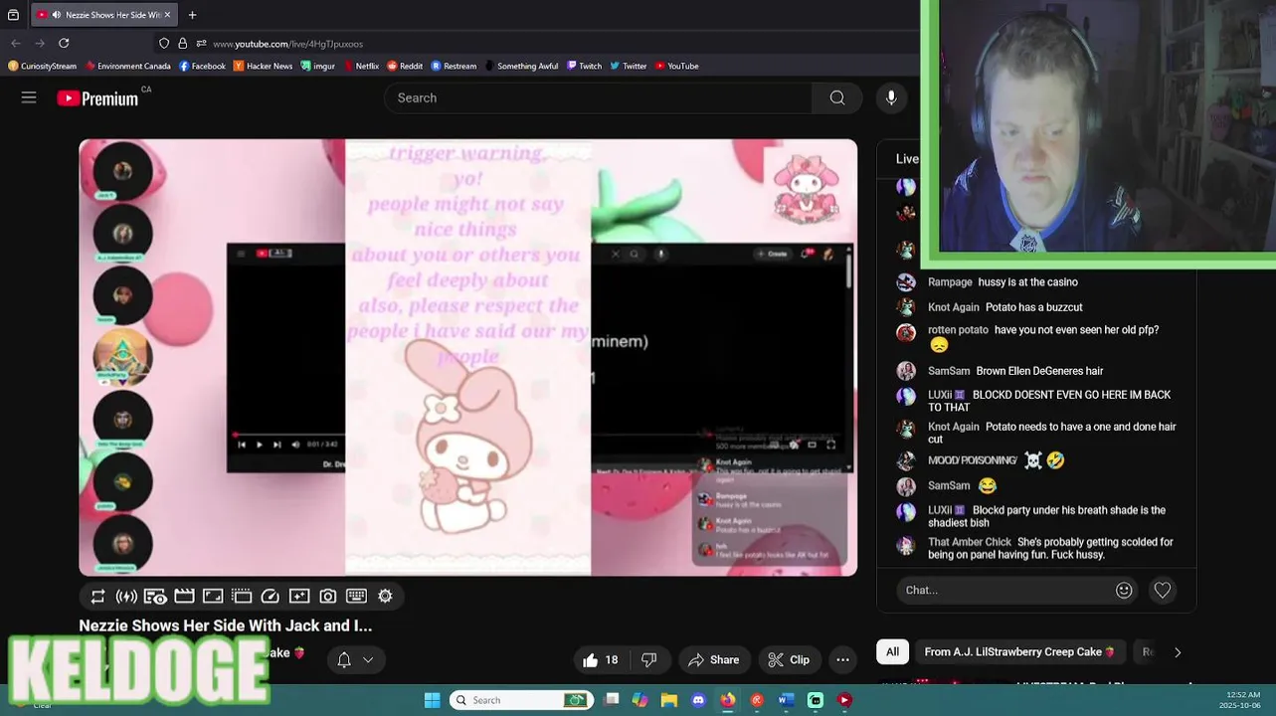Viewport: 1276px width, 716px height.
Task: Open the enhancer settings gear icon
Action: coord(385,596)
